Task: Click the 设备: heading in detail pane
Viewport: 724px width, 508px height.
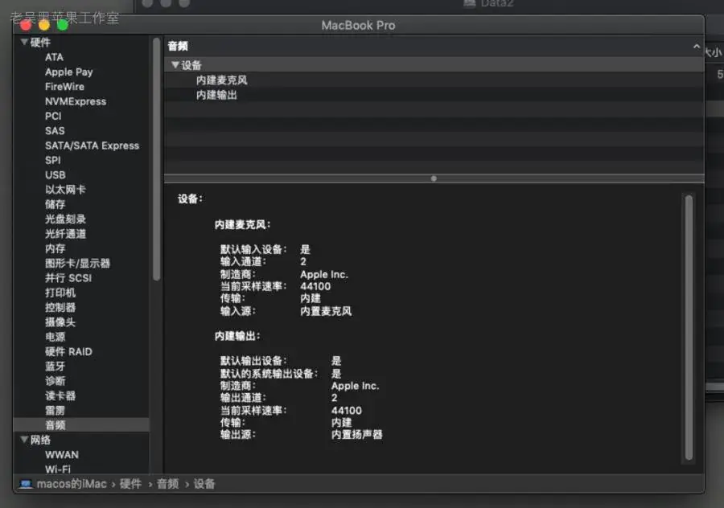Action: tap(190, 199)
